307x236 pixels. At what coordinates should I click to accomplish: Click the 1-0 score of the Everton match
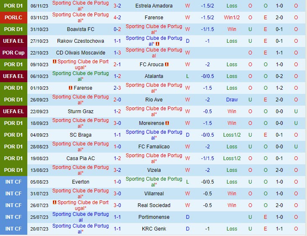(x=117, y=182)
